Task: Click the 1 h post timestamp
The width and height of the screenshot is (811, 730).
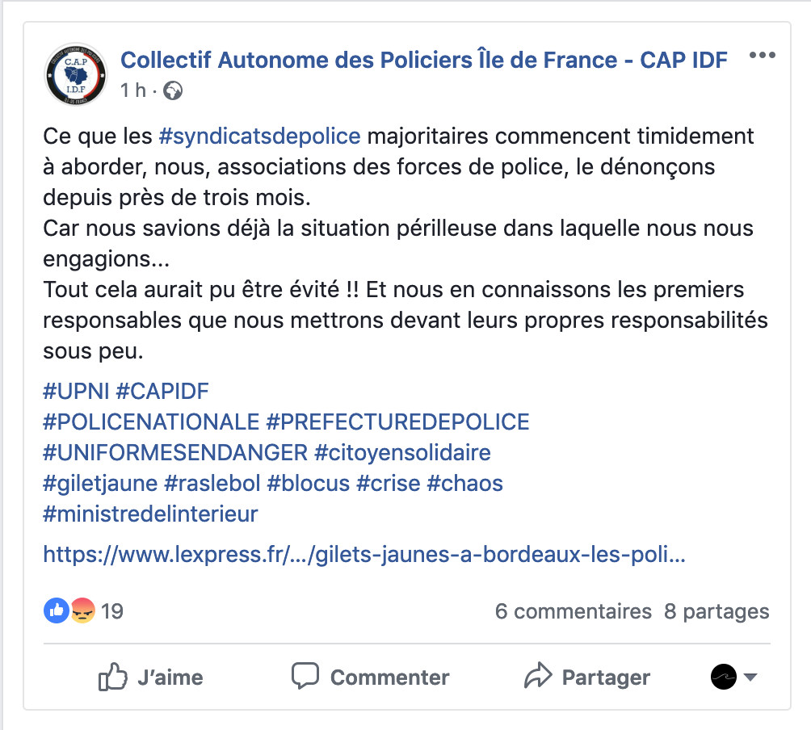Action: click(133, 90)
